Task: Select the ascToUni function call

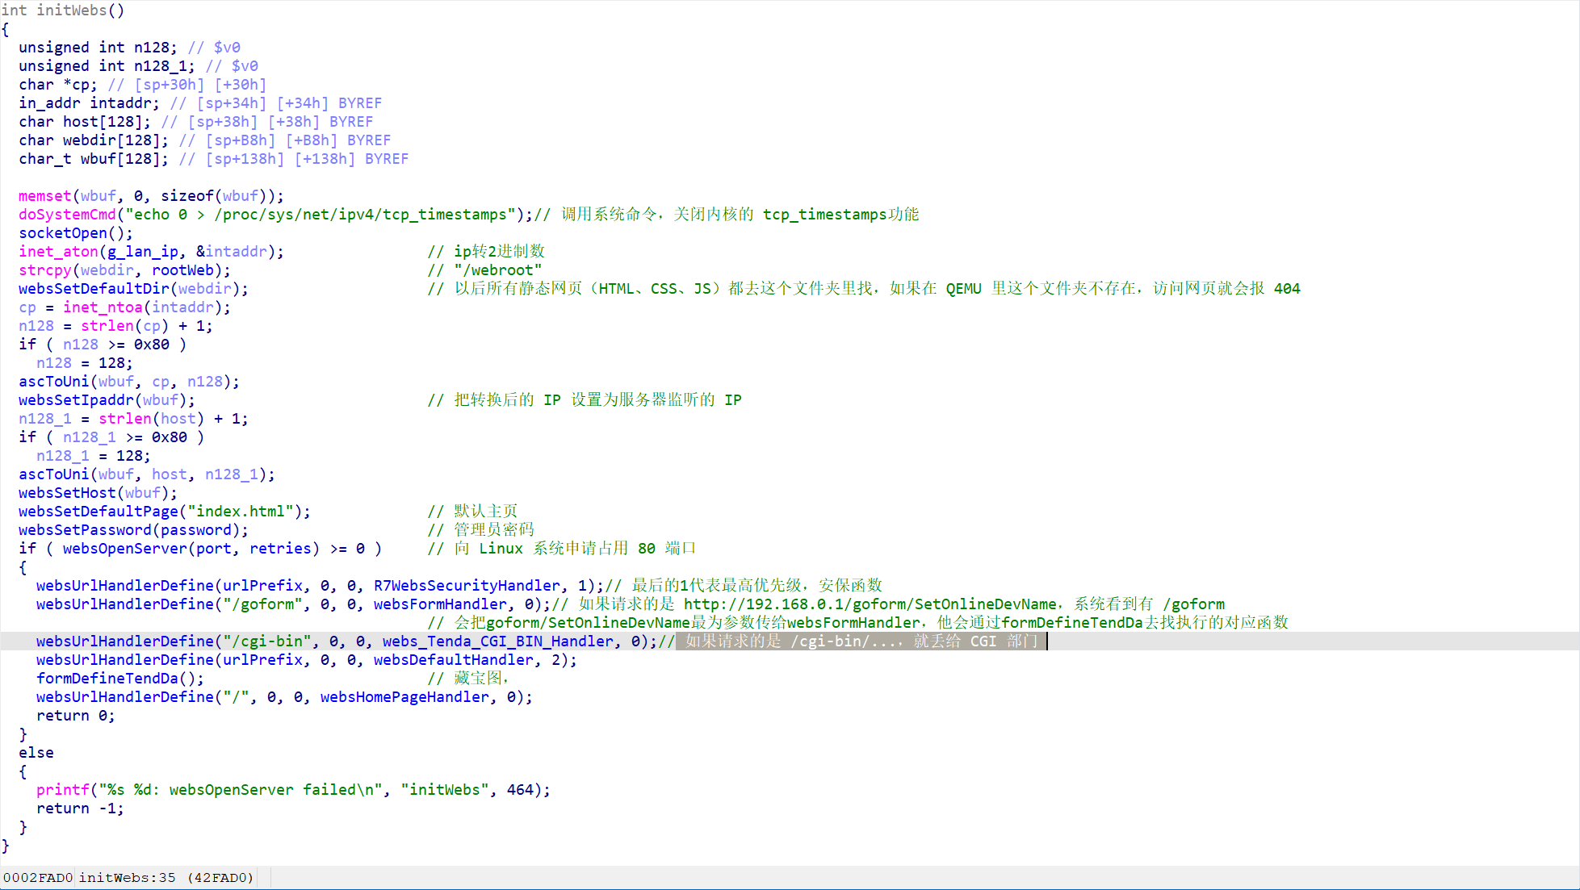Action: click(x=53, y=381)
